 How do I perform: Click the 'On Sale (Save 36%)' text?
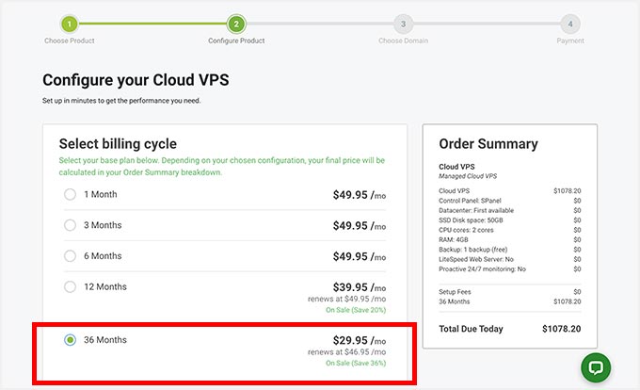[x=356, y=363]
